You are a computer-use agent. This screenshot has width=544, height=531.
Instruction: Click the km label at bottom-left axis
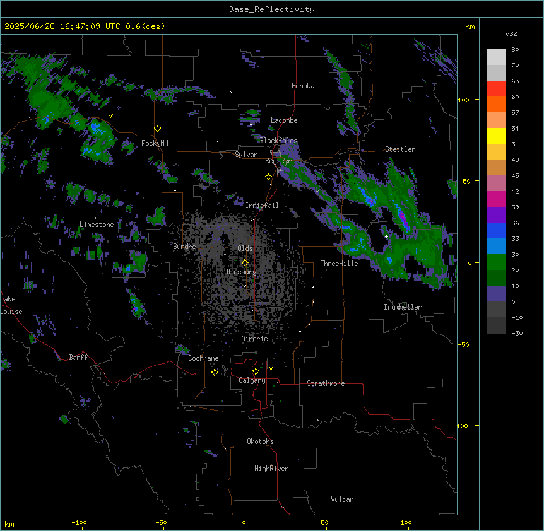click(9, 523)
